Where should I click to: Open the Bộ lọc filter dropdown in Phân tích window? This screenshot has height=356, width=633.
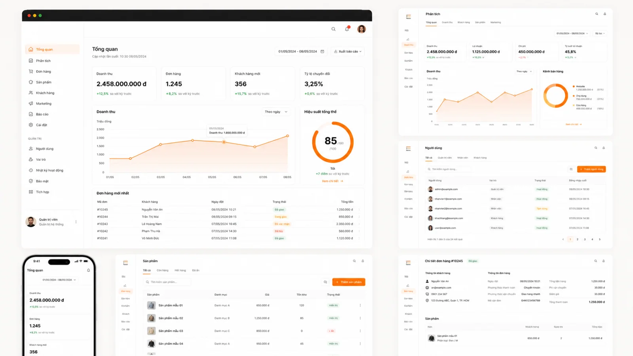pos(600,33)
